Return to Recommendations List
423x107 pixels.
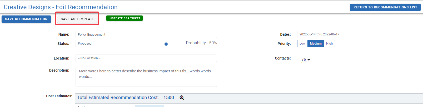[385, 7]
